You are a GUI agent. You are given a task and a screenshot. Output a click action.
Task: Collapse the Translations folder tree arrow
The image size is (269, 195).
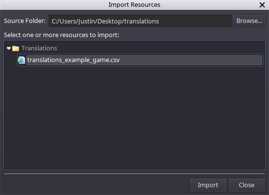(x=9, y=48)
